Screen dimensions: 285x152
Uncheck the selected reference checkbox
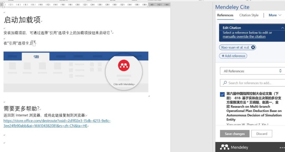(x=222, y=94)
